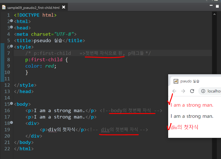Click the commented line 7 'p:first-child' explanation
221x159 pixels.
coord(88,53)
